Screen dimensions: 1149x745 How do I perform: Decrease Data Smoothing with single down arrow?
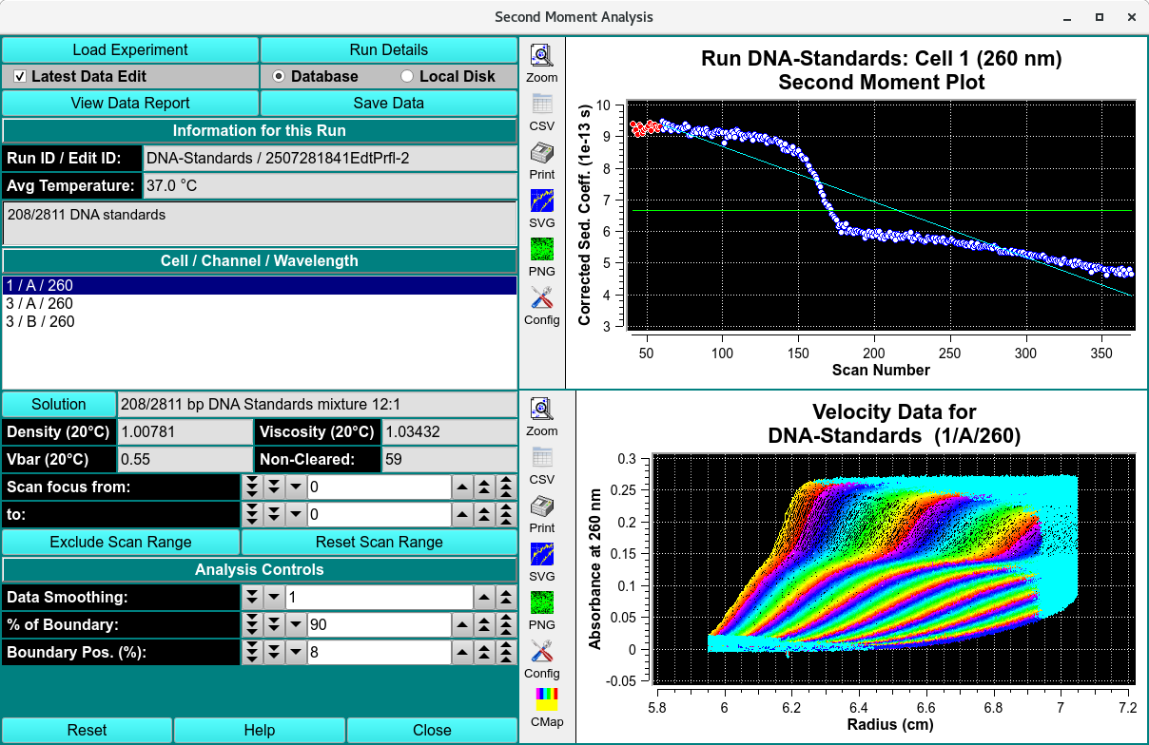(273, 597)
